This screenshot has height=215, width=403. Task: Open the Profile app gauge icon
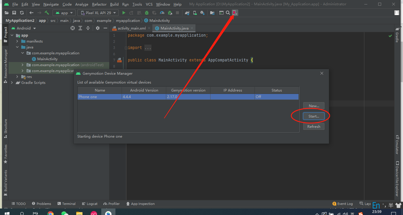(x=162, y=13)
